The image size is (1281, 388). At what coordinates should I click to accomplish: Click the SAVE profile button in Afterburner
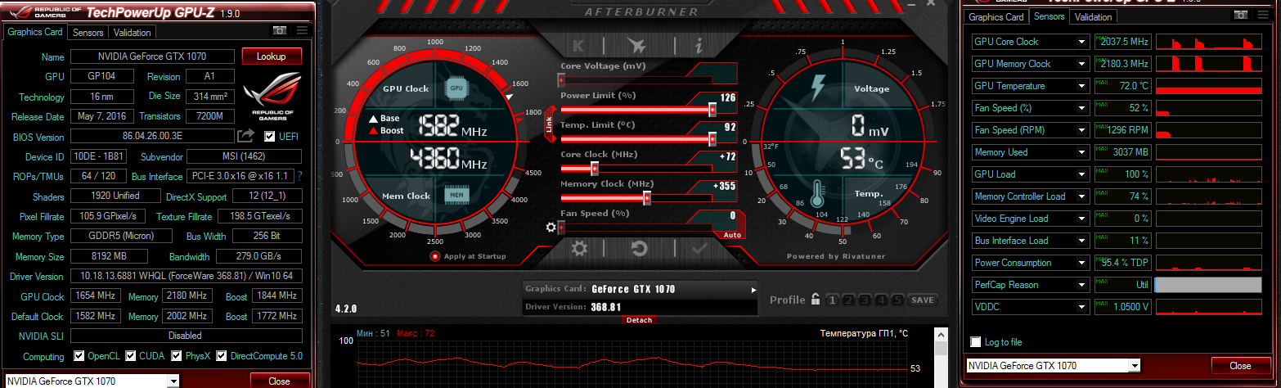coord(922,300)
